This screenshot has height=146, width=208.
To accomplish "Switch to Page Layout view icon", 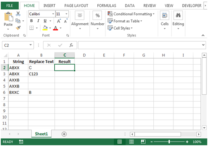I will tap(131, 142).
